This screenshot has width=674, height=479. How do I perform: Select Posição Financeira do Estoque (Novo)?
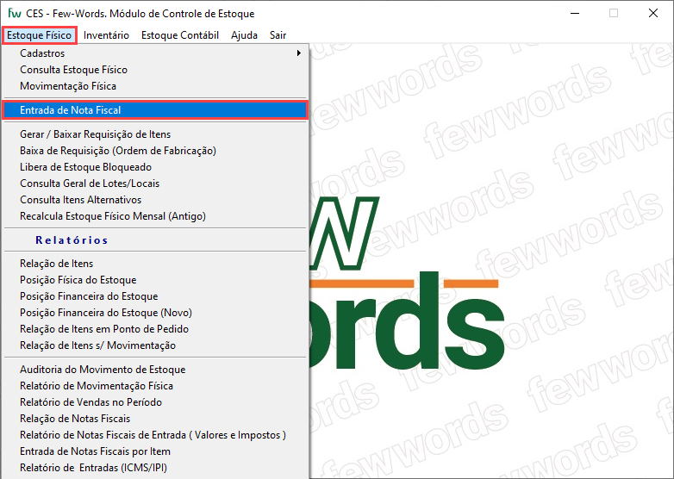(155, 313)
